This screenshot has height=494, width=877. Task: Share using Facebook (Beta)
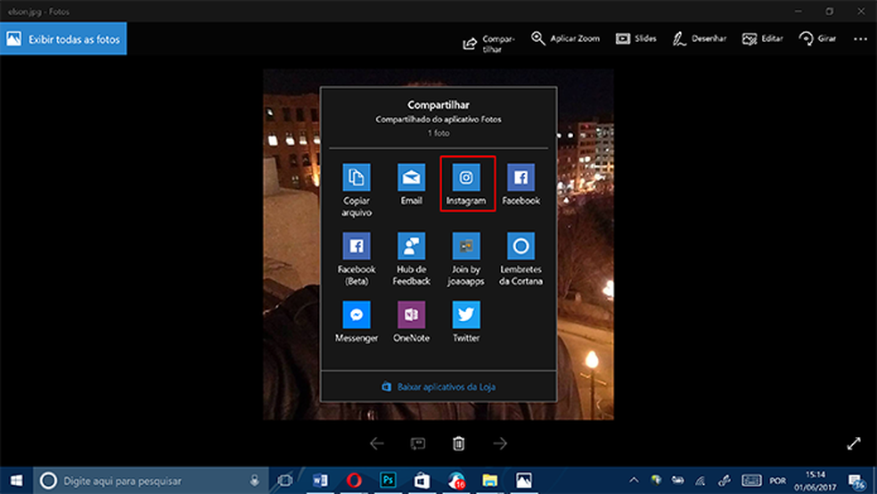pyautogui.click(x=357, y=259)
